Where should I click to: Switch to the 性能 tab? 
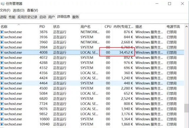click(x=12, y=17)
